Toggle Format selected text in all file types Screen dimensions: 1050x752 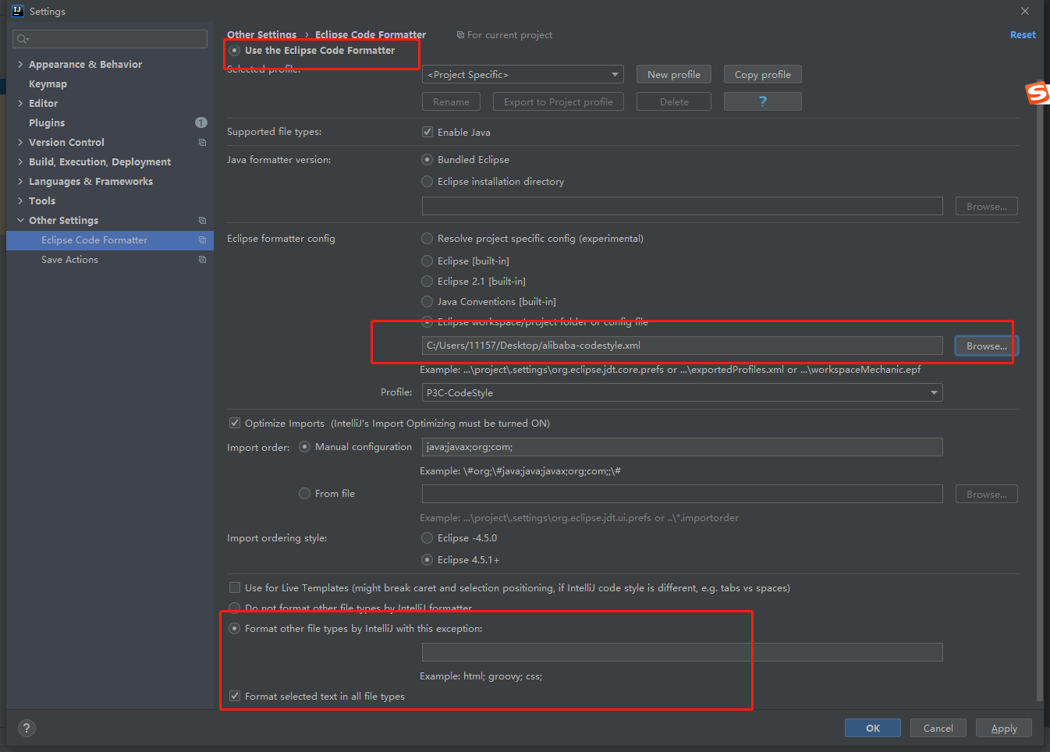pos(235,696)
